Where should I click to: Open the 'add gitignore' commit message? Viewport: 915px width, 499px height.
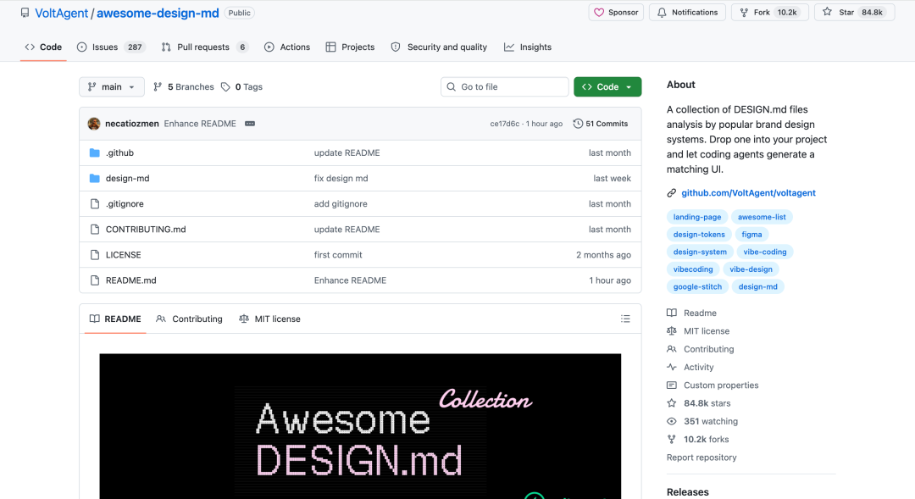click(341, 203)
